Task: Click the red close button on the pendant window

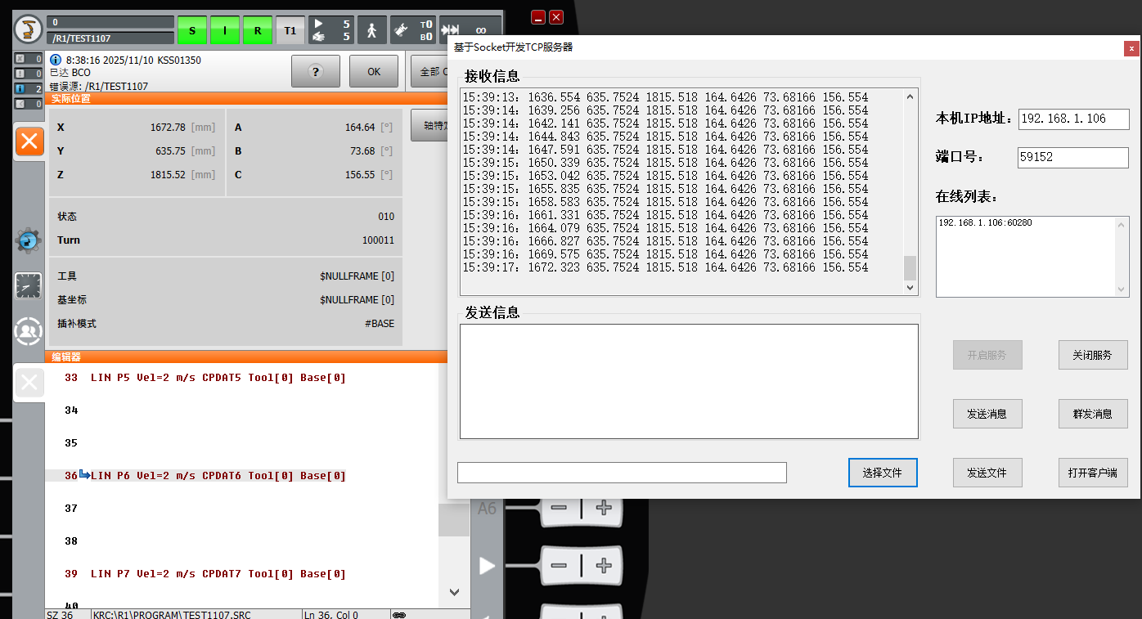Action: [556, 16]
